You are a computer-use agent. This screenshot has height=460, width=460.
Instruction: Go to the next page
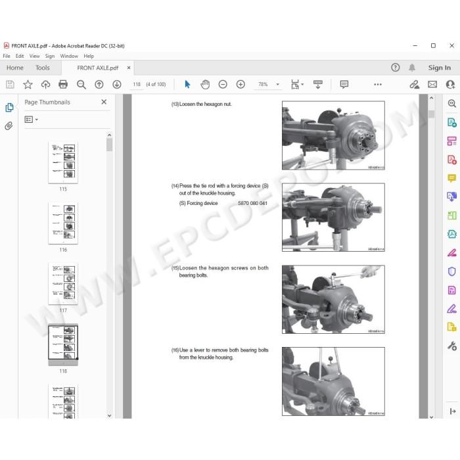click(117, 85)
